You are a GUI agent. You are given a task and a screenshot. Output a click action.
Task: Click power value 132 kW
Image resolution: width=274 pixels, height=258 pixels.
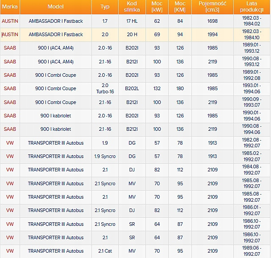click(157, 88)
